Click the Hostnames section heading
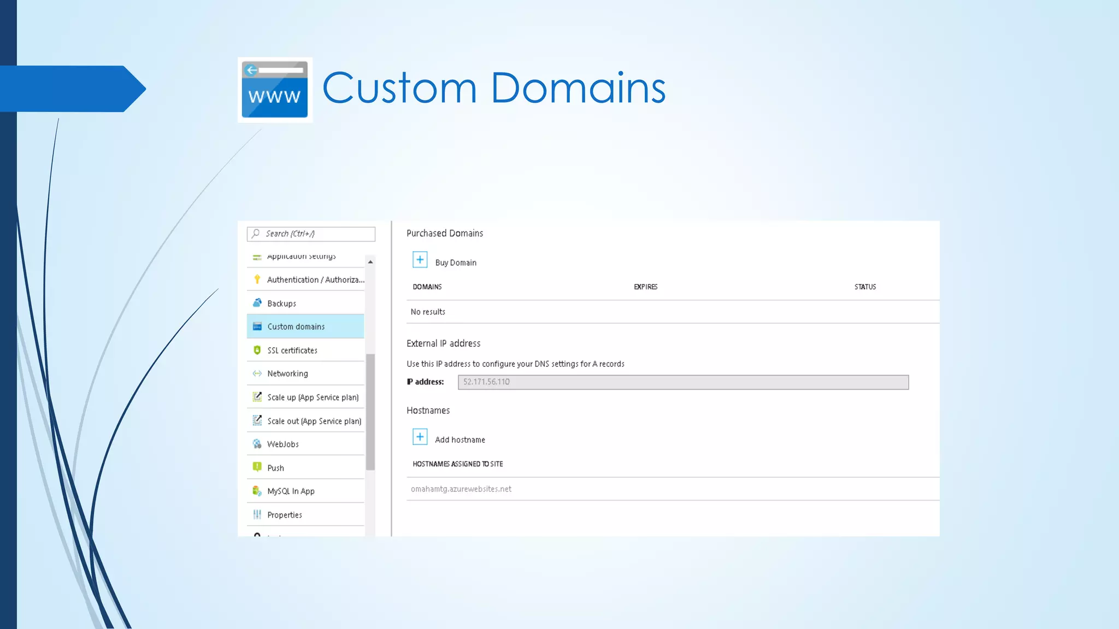This screenshot has height=629, width=1119. point(428,411)
